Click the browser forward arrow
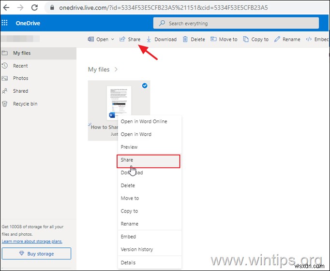Screen dimensions: 330x271 [x=20, y=8]
